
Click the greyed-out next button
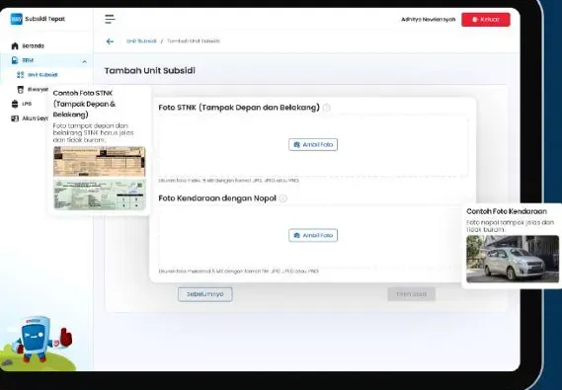pyautogui.click(x=412, y=294)
